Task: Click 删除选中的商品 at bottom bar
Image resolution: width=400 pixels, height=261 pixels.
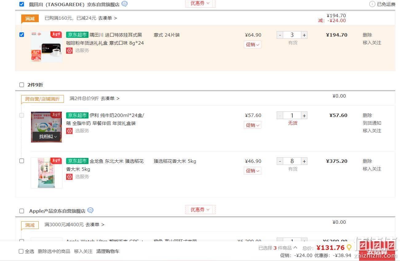Action: (x=54, y=251)
